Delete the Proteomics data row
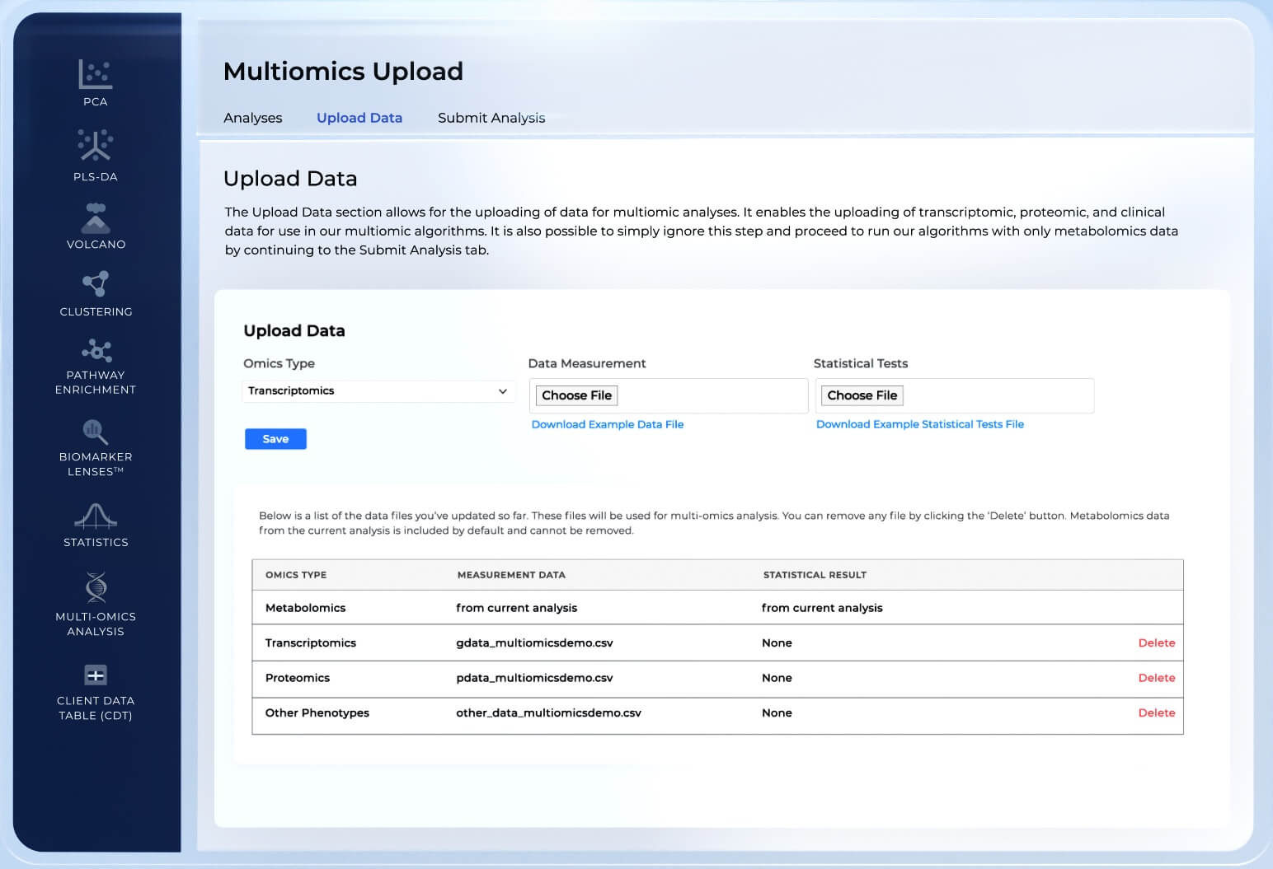Screen dimensions: 1273x869 (x=1157, y=678)
